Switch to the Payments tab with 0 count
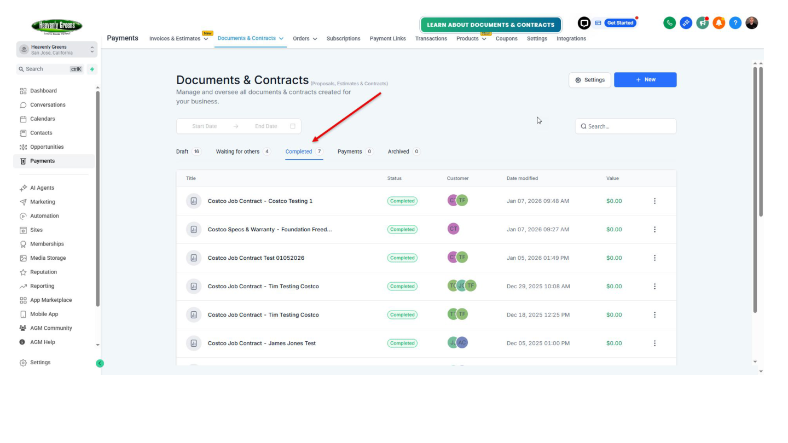This screenshot has height=443, width=788. [355, 151]
